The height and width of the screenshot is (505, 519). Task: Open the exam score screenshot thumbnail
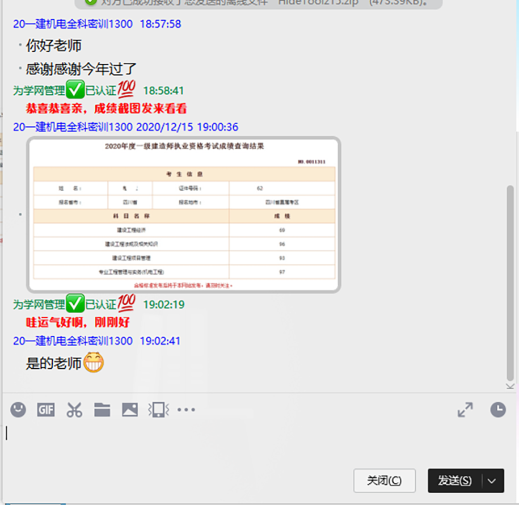tap(184, 214)
